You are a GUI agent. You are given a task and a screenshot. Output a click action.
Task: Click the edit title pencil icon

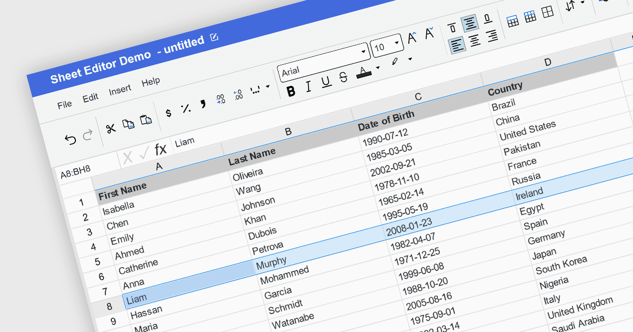pos(214,37)
